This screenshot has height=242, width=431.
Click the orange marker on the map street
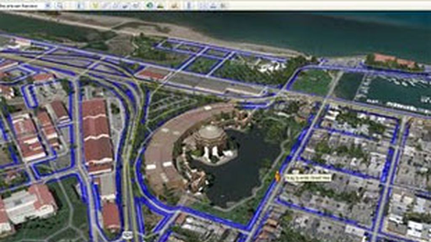pyautogui.click(x=278, y=177)
